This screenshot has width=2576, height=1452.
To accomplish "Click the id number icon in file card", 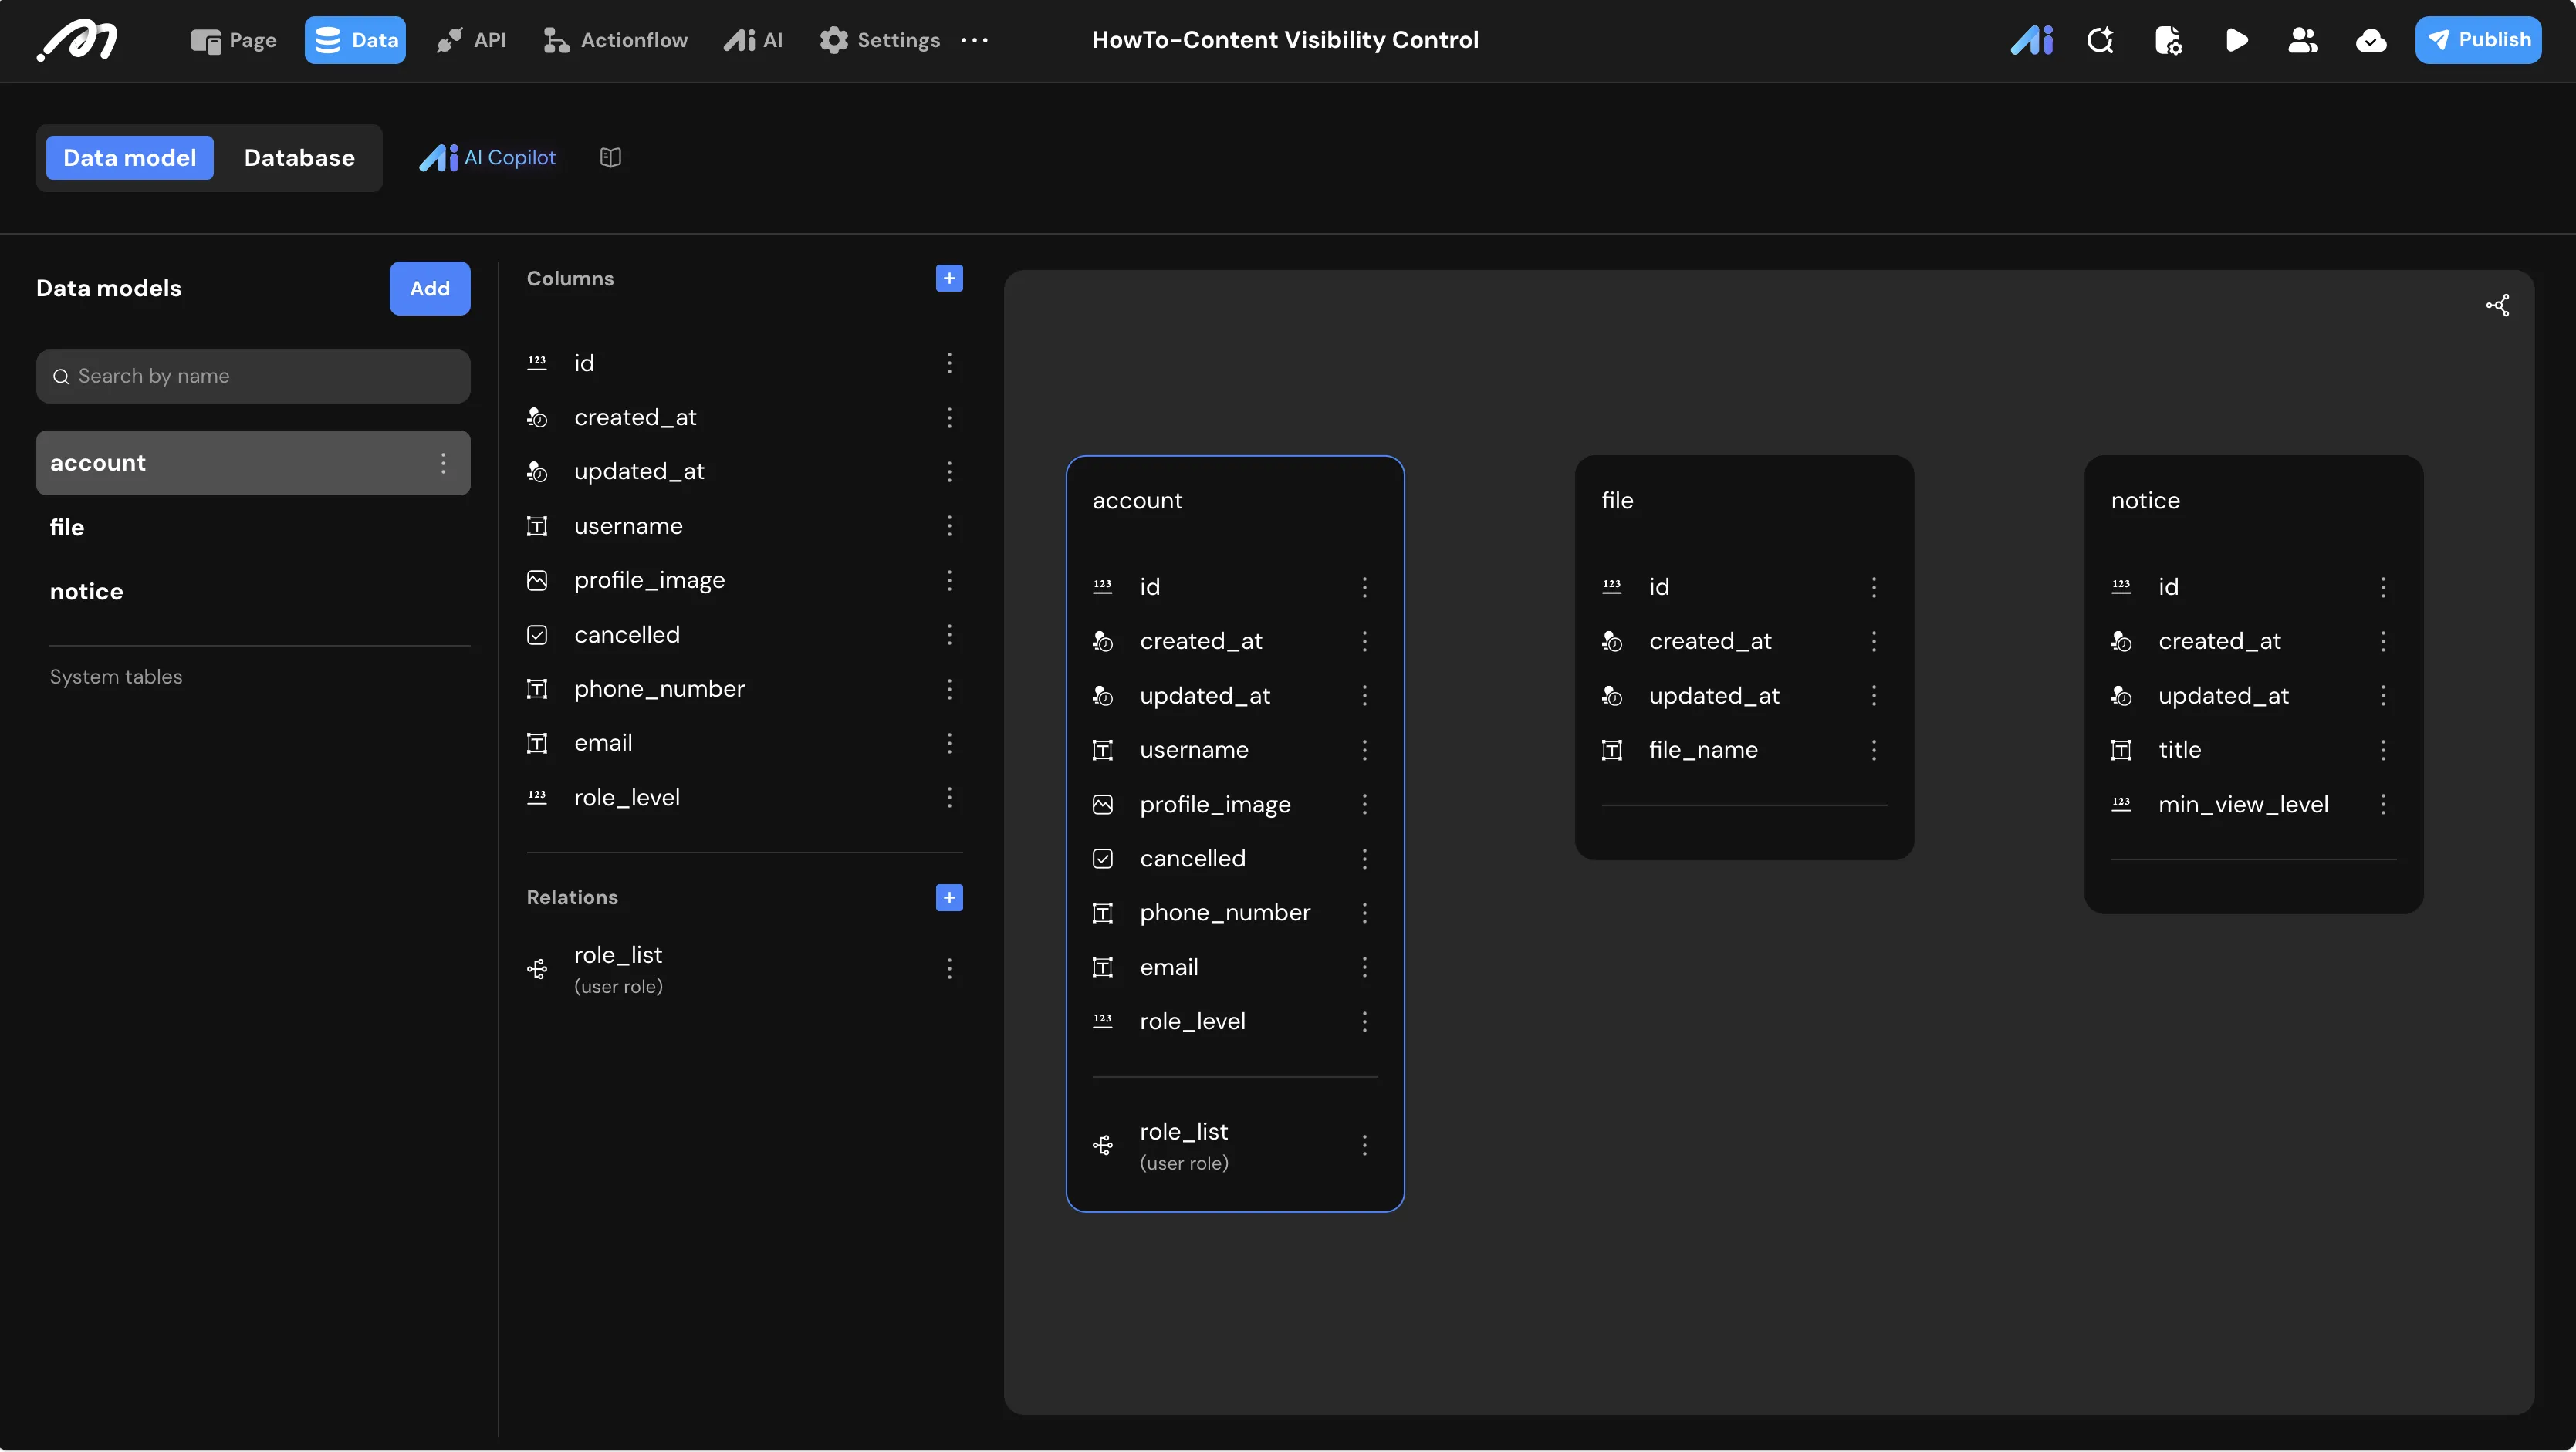I will pyautogui.click(x=1612, y=587).
